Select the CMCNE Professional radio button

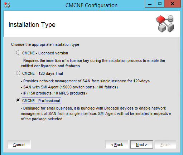(18, 100)
